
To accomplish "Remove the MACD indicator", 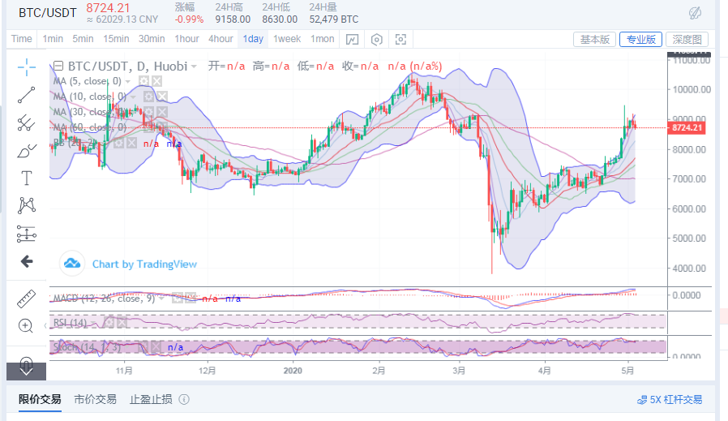I will [x=190, y=298].
